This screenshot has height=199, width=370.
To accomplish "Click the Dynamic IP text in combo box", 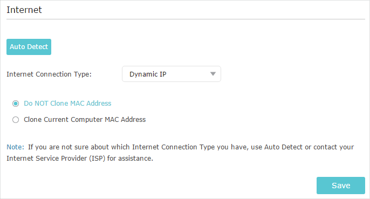I will click(x=148, y=74).
